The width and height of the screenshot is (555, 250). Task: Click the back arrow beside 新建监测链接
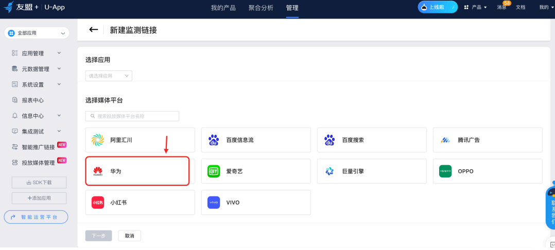pos(94,30)
